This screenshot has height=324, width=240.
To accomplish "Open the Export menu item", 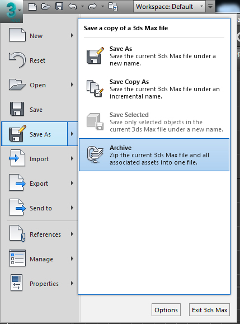I will pos(40,183).
